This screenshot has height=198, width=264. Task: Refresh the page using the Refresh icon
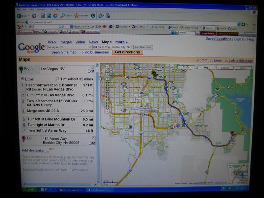pos(49,16)
